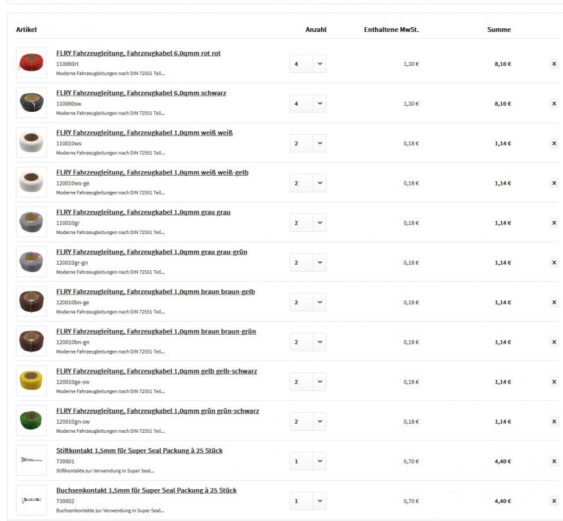Remove Stiftkontakt 1,5mm from cart
Image resolution: width=563 pixels, height=521 pixels.
(554, 461)
